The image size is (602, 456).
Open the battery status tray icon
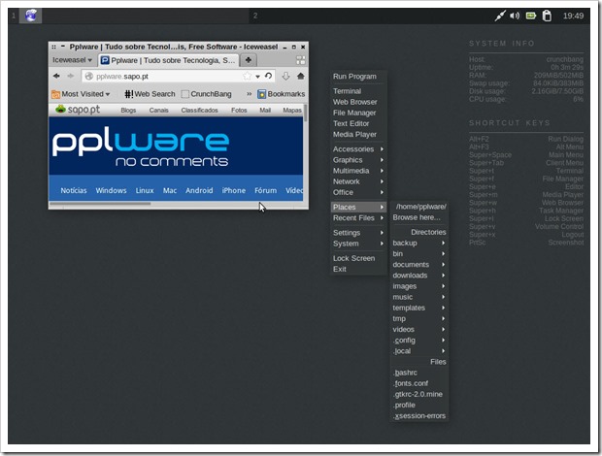tap(531, 16)
